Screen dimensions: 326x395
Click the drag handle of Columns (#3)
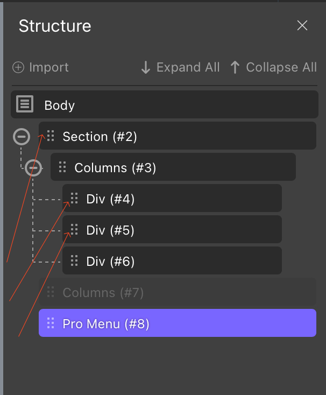click(62, 167)
